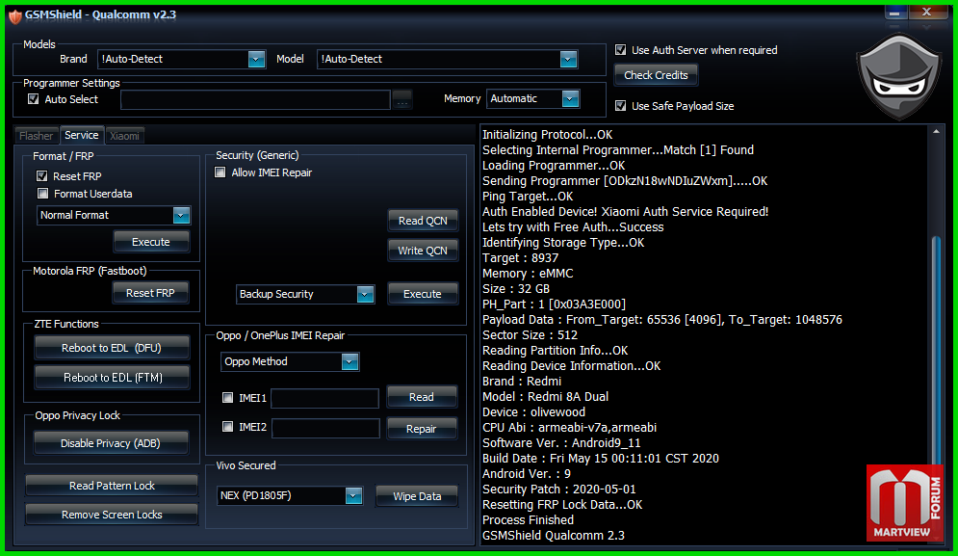Click the IMEI2 input field
Screen dimensions: 958x556
325,428
